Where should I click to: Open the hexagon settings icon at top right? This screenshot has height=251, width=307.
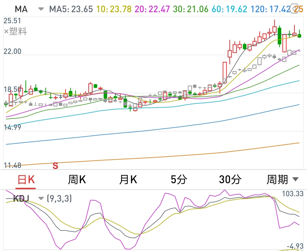(x=294, y=9)
